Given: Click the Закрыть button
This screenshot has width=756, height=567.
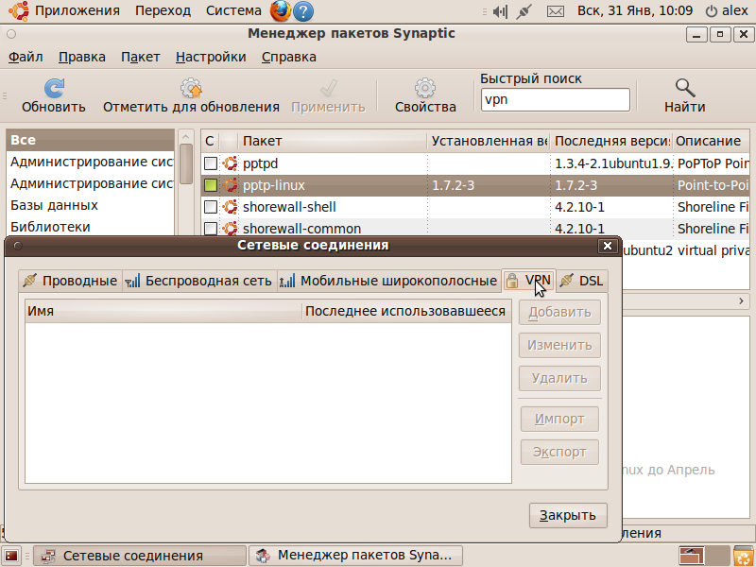Looking at the screenshot, I should (567, 515).
